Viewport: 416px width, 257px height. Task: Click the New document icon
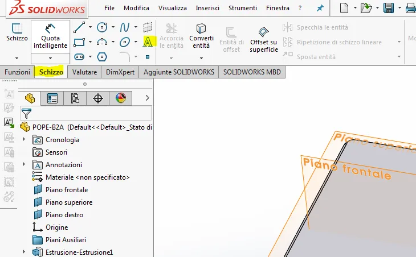[344, 8]
